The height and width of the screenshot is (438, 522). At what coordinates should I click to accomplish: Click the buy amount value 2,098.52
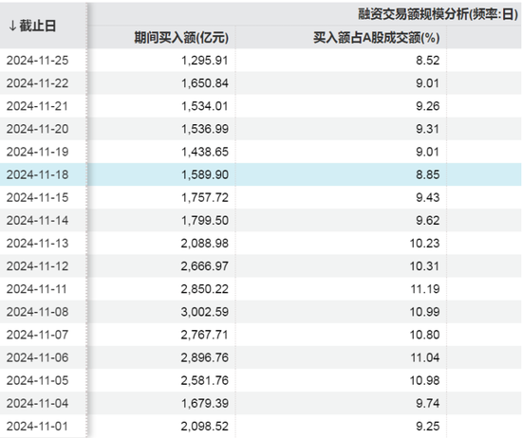(x=205, y=427)
